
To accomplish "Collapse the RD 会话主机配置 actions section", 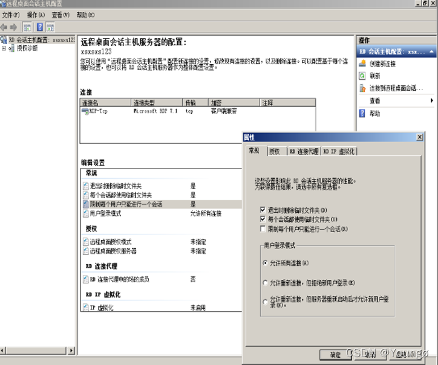I will click(x=431, y=51).
